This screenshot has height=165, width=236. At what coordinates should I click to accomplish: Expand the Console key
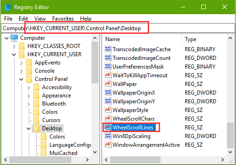[21, 71]
